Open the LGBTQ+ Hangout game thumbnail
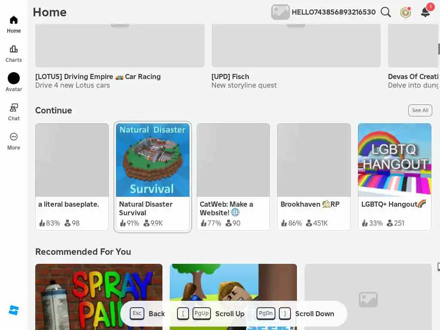Image resolution: width=440 pixels, height=330 pixels. click(x=394, y=160)
